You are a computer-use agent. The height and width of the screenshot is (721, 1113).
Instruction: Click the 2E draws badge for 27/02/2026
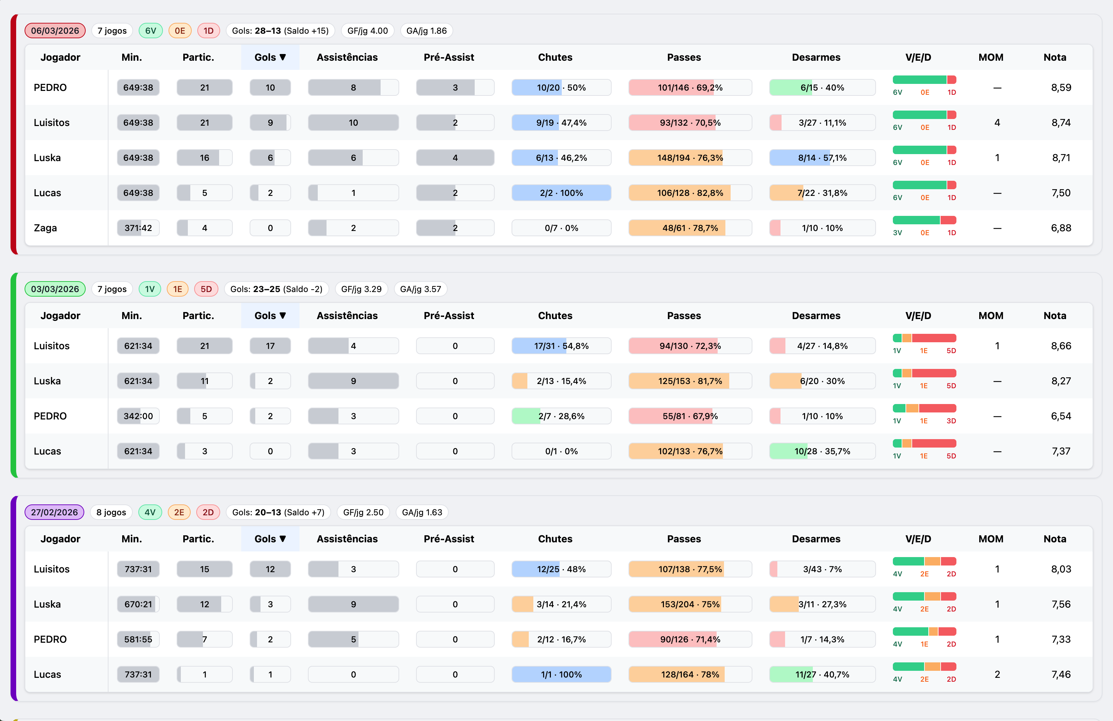point(179,512)
